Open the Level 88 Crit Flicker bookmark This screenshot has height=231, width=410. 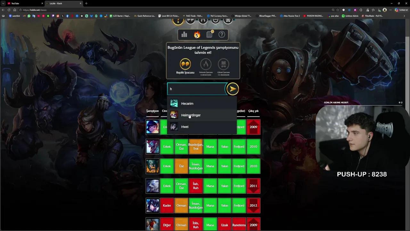pyautogui.click(x=168, y=16)
